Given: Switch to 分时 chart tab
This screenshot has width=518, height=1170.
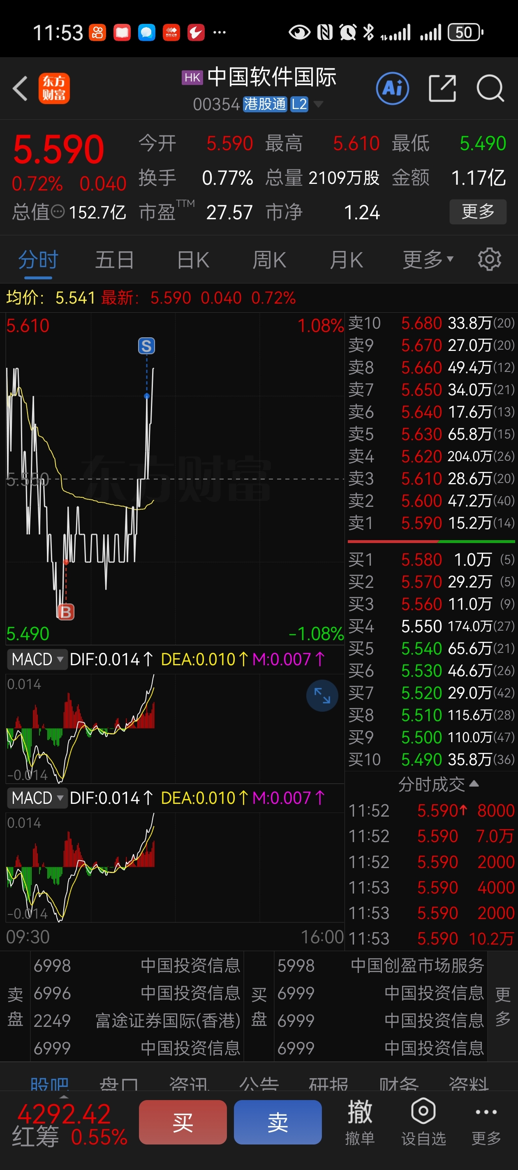Looking at the screenshot, I should (x=38, y=260).
